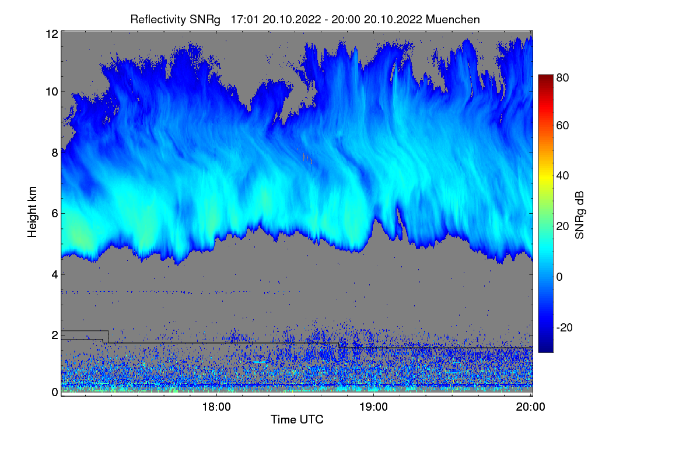Click the colorbar value 80

click(562, 77)
